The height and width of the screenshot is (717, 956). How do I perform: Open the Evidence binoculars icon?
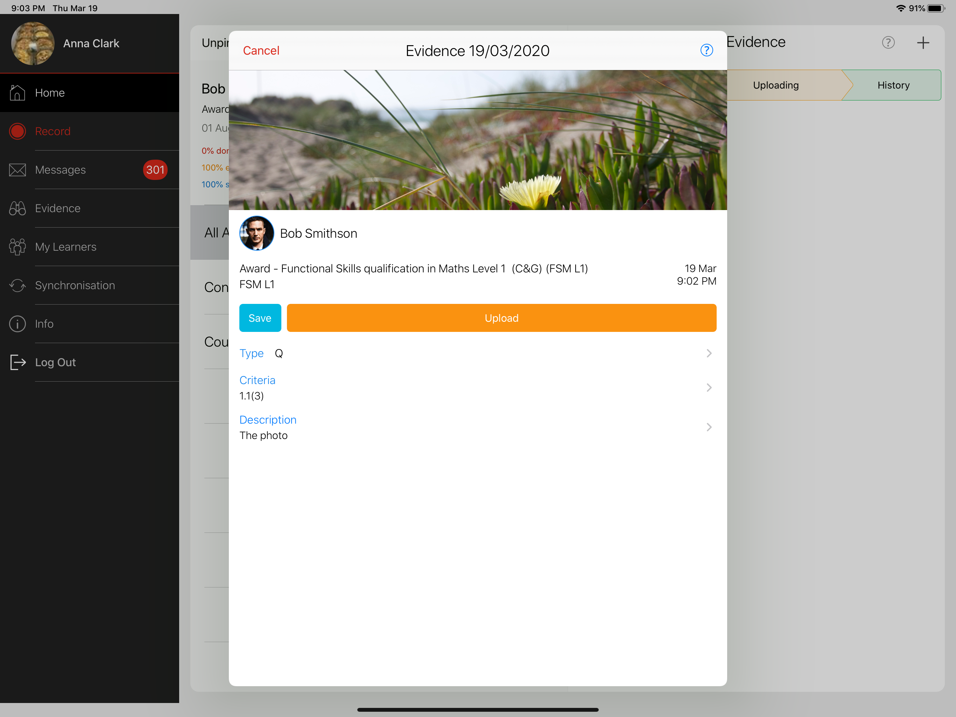point(17,208)
